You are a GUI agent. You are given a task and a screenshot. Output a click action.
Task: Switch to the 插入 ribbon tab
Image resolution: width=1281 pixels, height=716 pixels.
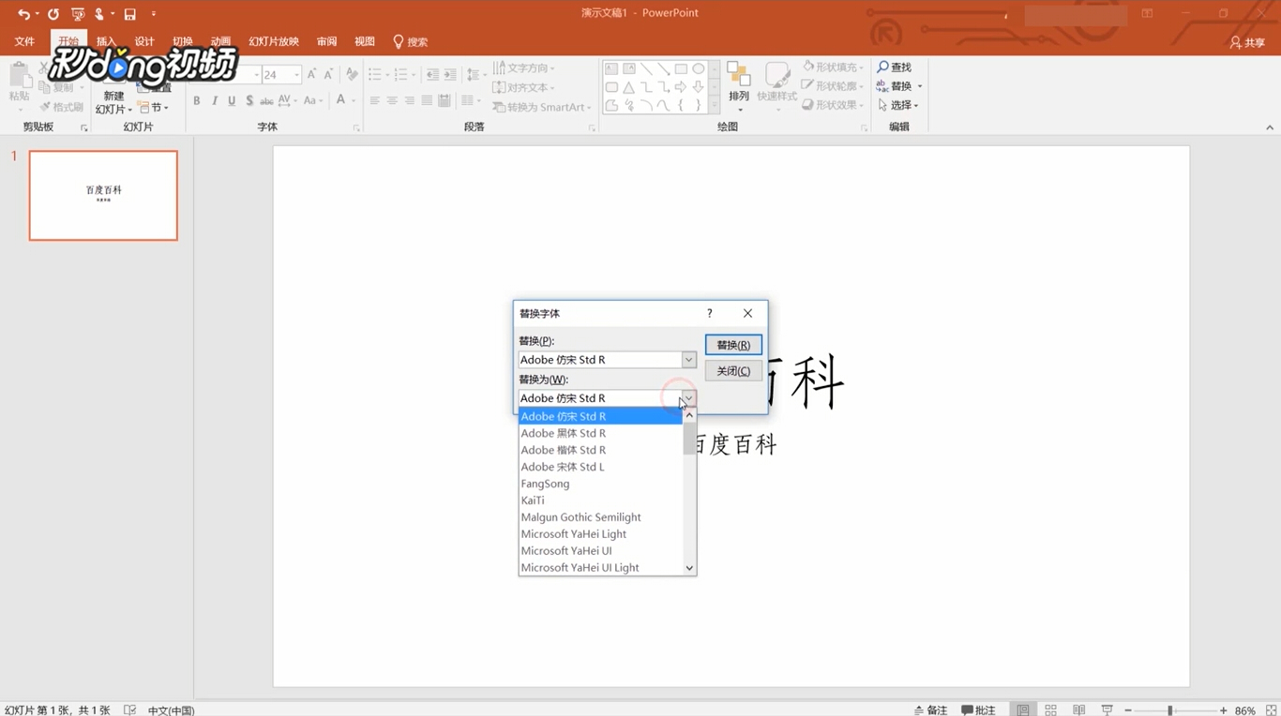point(106,41)
